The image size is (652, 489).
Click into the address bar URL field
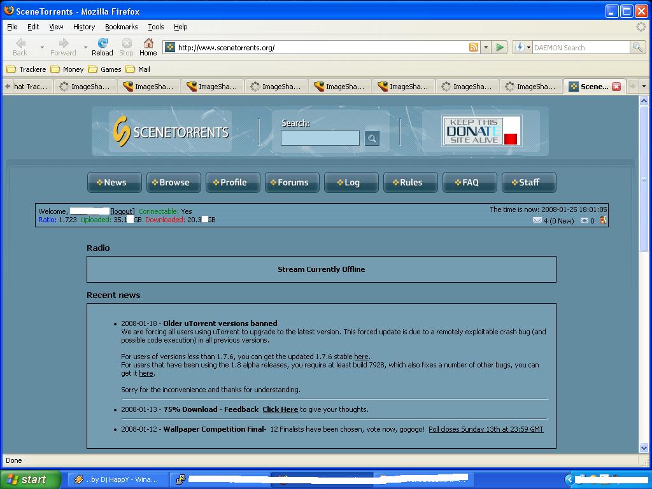(322, 47)
